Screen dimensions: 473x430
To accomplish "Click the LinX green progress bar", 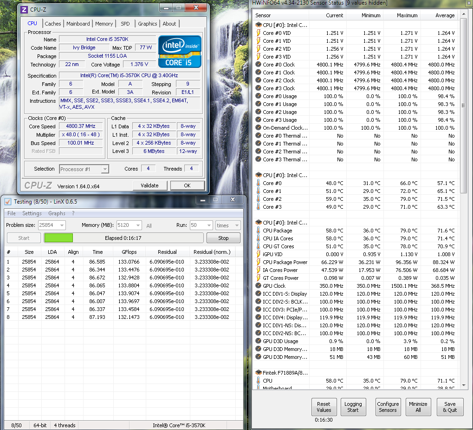I will pos(58,238).
